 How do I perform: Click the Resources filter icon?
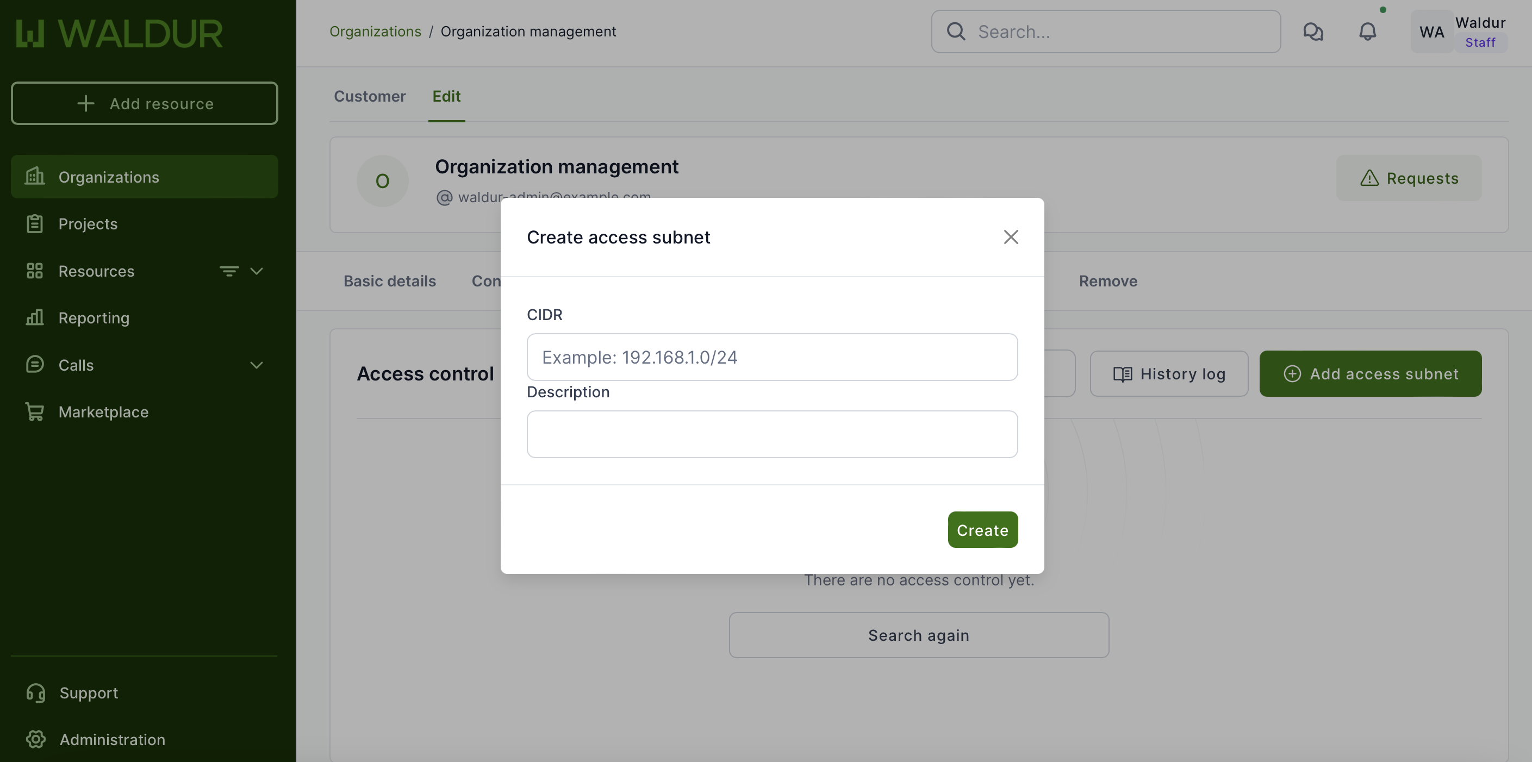click(229, 271)
